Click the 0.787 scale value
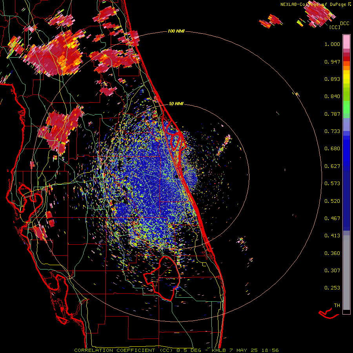The width and height of the screenshot is (353, 353). coord(332,114)
